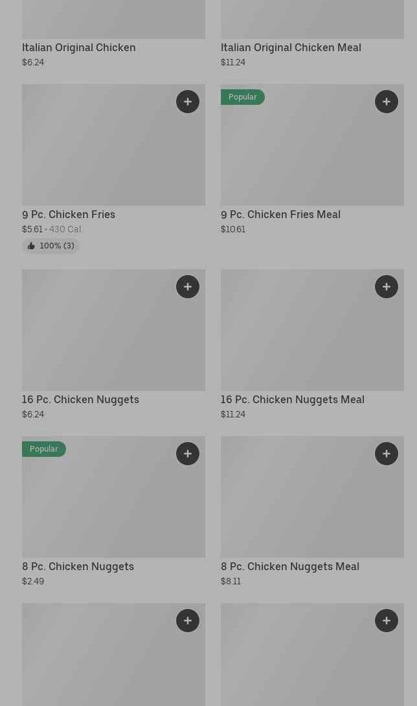This screenshot has height=706, width=417.
Task: Open 9 Pc. Chicken Fries Meal title
Action: pyautogui.click(x=280, y=214)
